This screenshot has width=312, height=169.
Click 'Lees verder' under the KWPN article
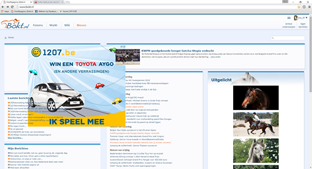click(x=216, y=57)
